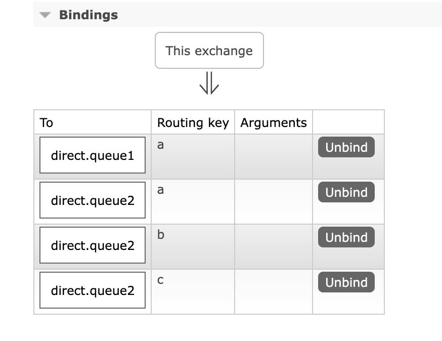Click the double down arrow icon
This screenshot has width=442, height=341.
click(x=209, y=83)
